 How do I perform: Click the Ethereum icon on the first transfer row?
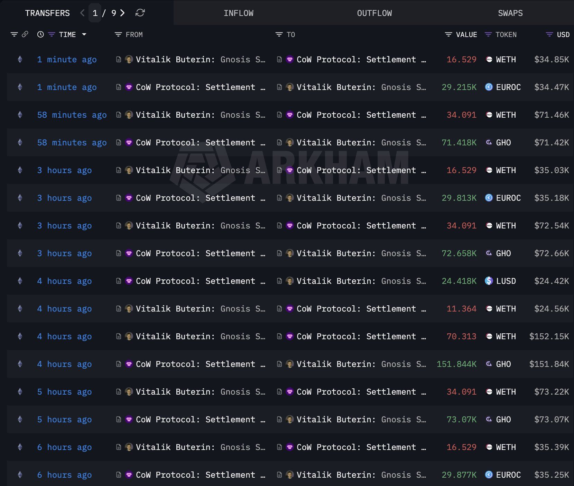pos(20,59)
